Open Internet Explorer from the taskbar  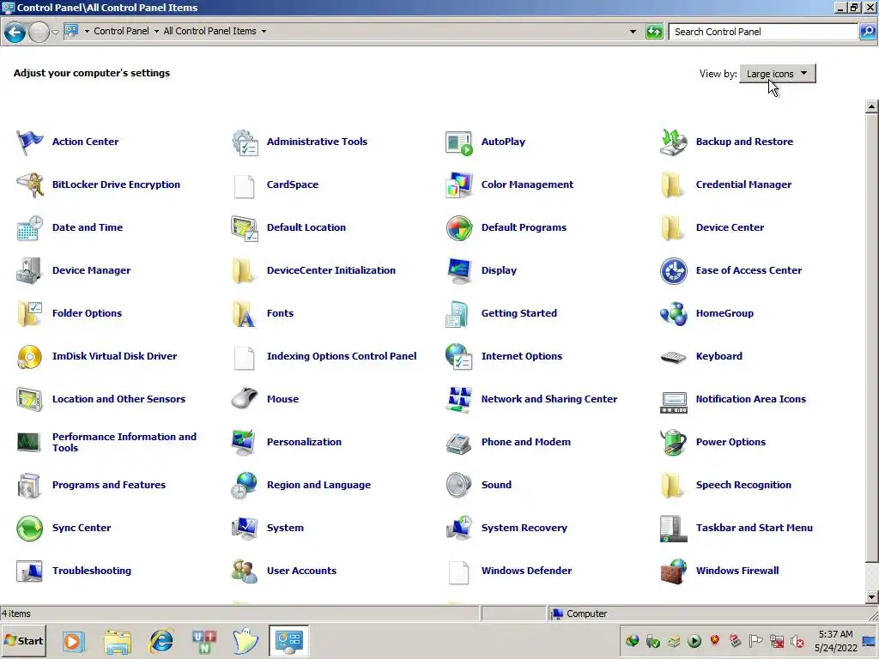[x=161, y=641]
